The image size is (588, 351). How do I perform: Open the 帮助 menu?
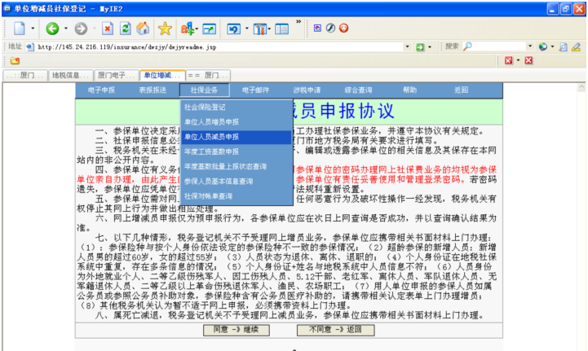[410, 90]
